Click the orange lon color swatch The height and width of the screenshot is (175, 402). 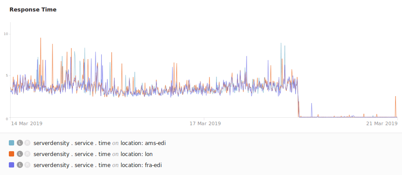pos(11,154)
